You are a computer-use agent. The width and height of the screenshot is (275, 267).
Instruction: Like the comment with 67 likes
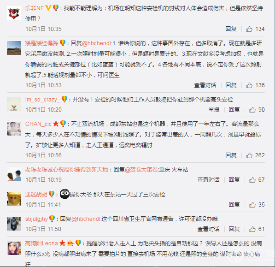pyautogui.click(x=252, y=180)
